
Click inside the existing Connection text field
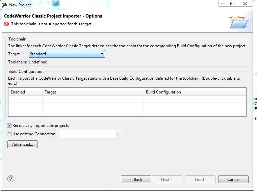point(88,134)
